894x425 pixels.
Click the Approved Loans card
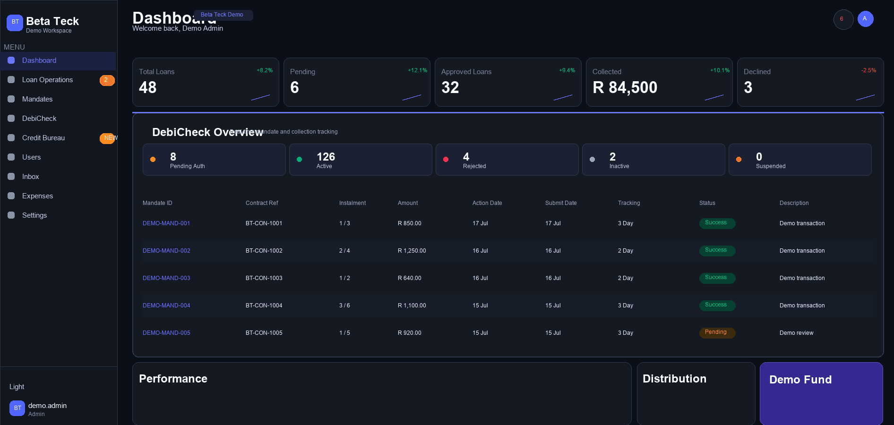508,82
